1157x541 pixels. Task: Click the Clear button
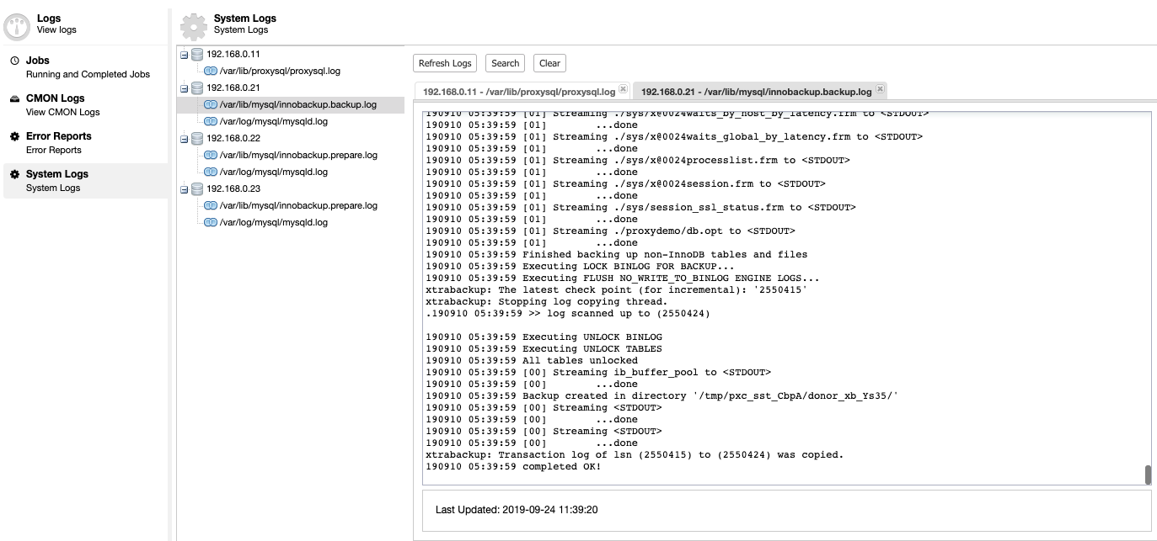549,63
